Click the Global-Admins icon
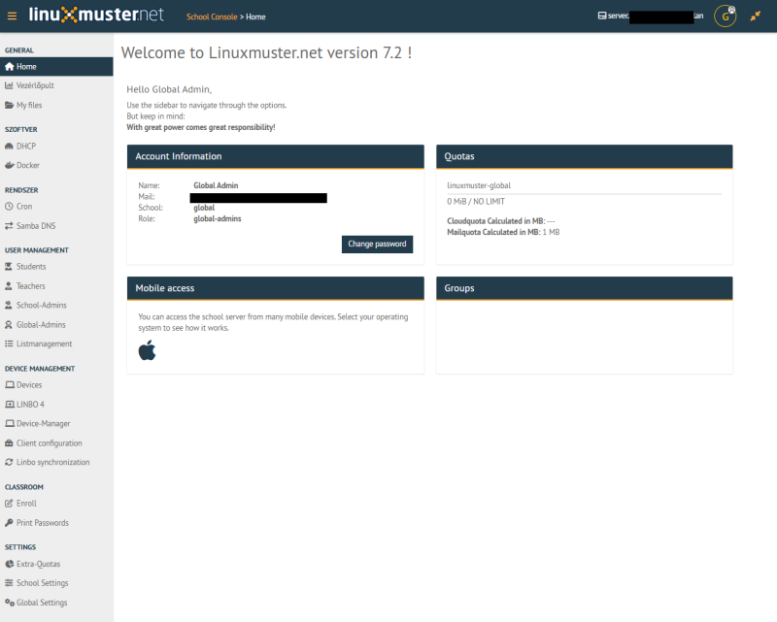The image size is (777, 622). pyautogui.click(x=9, y=325)
